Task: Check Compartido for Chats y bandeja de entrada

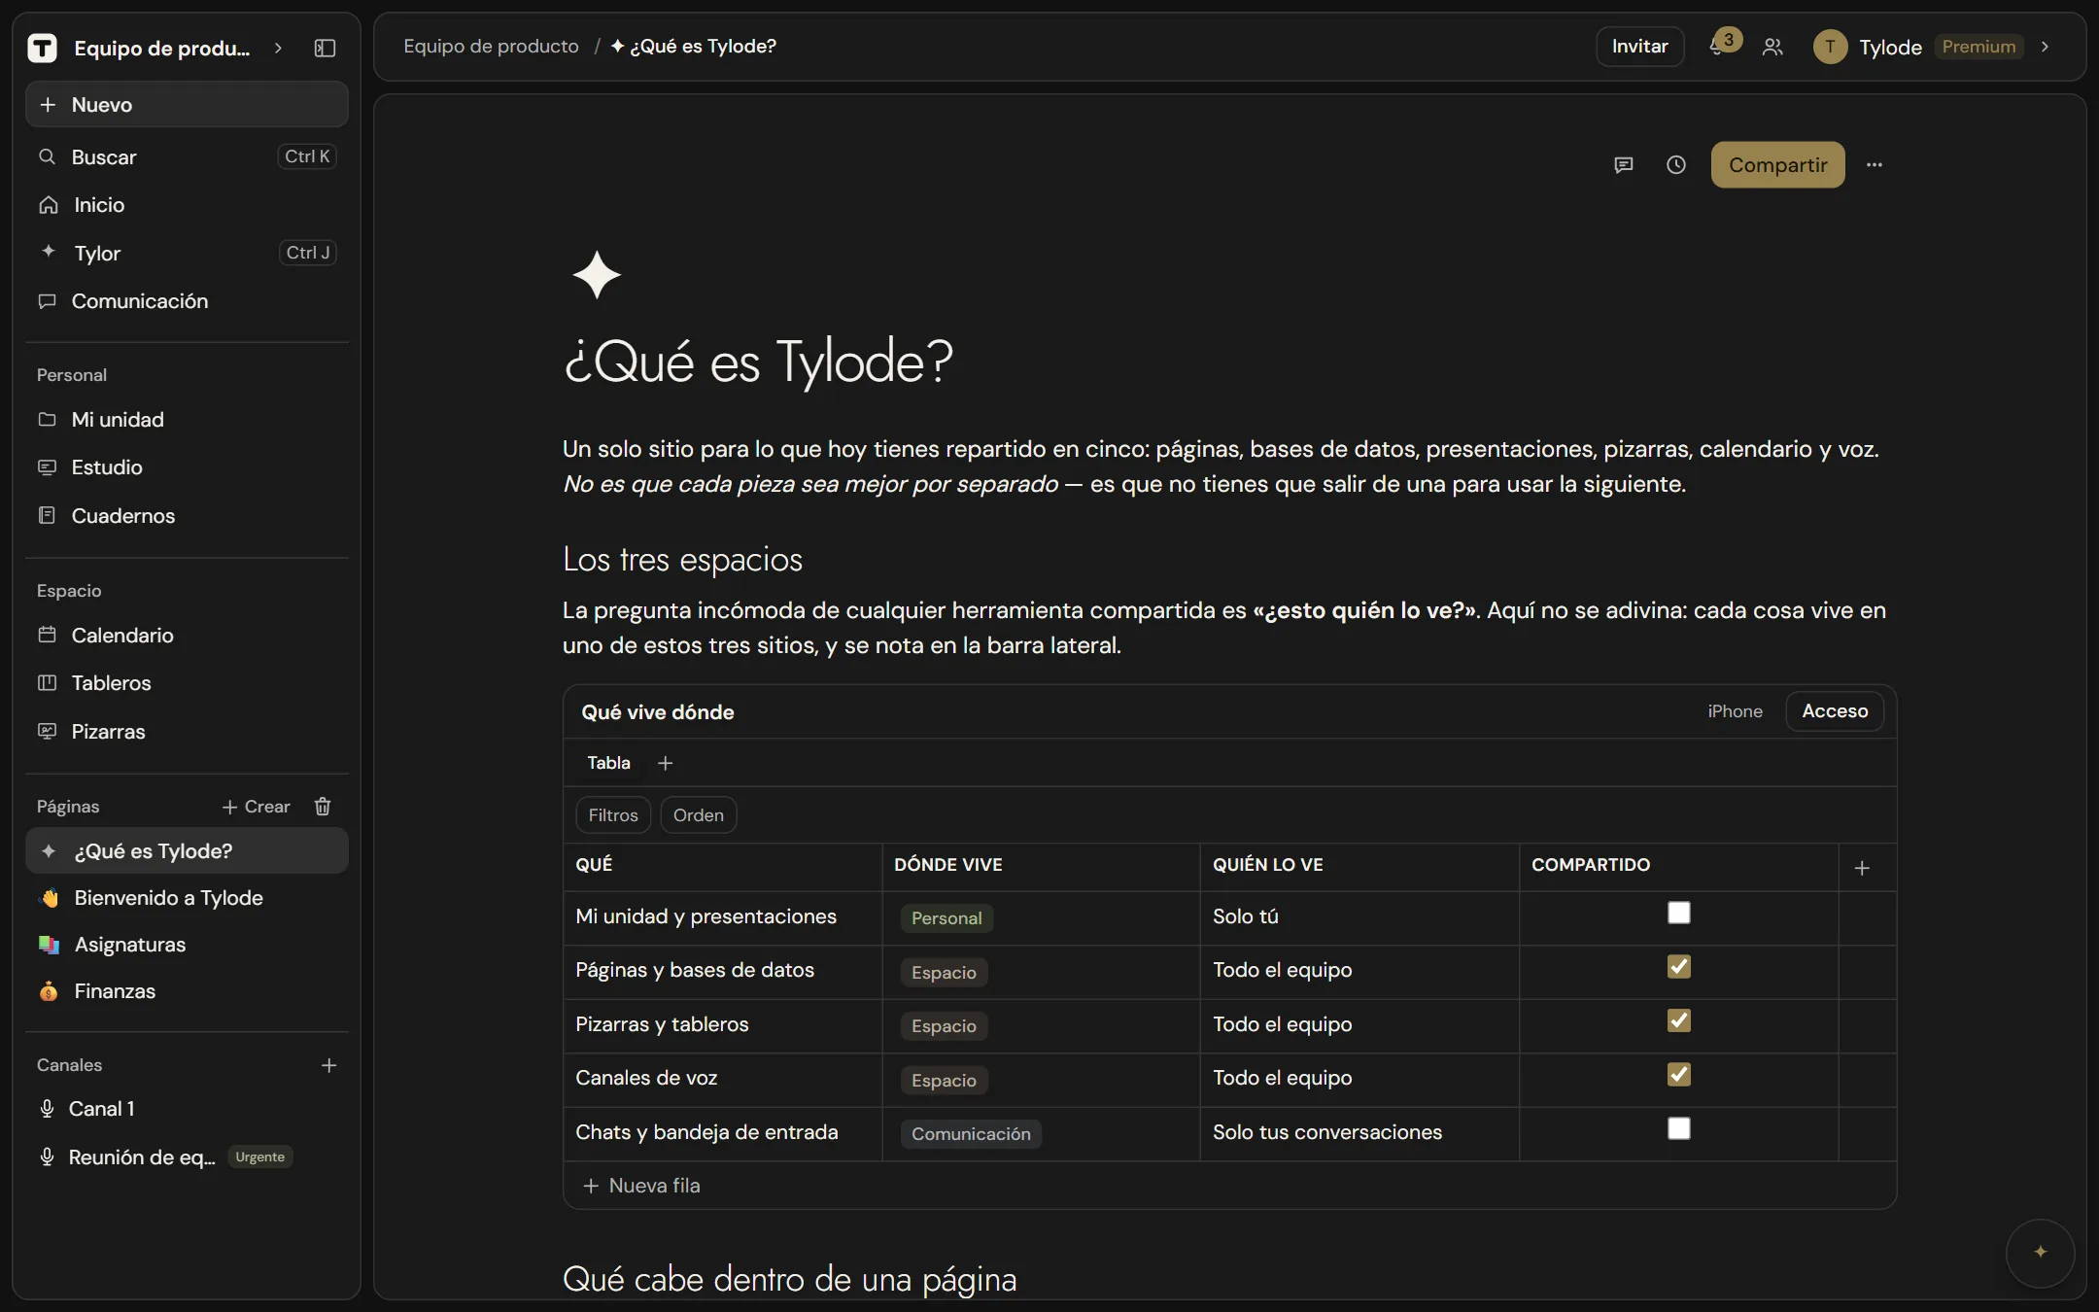Action: 1679,1128
